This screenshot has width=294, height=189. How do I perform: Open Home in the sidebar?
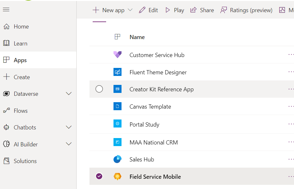(x=38, y=27)
